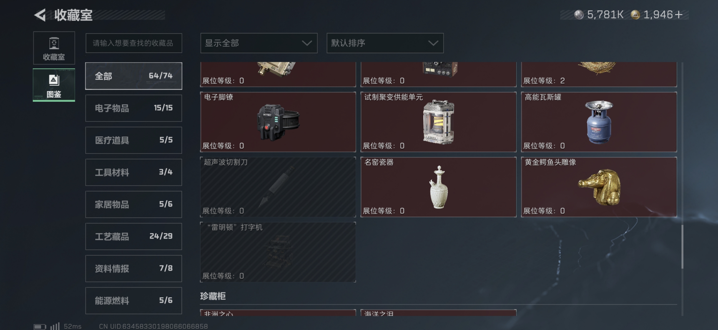718x330 pixels.
Task: Choose the 工艺藏品 24/29 category
Action: tap(134, 237)
